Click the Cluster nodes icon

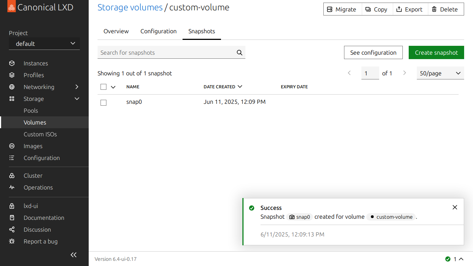(12, 175)
